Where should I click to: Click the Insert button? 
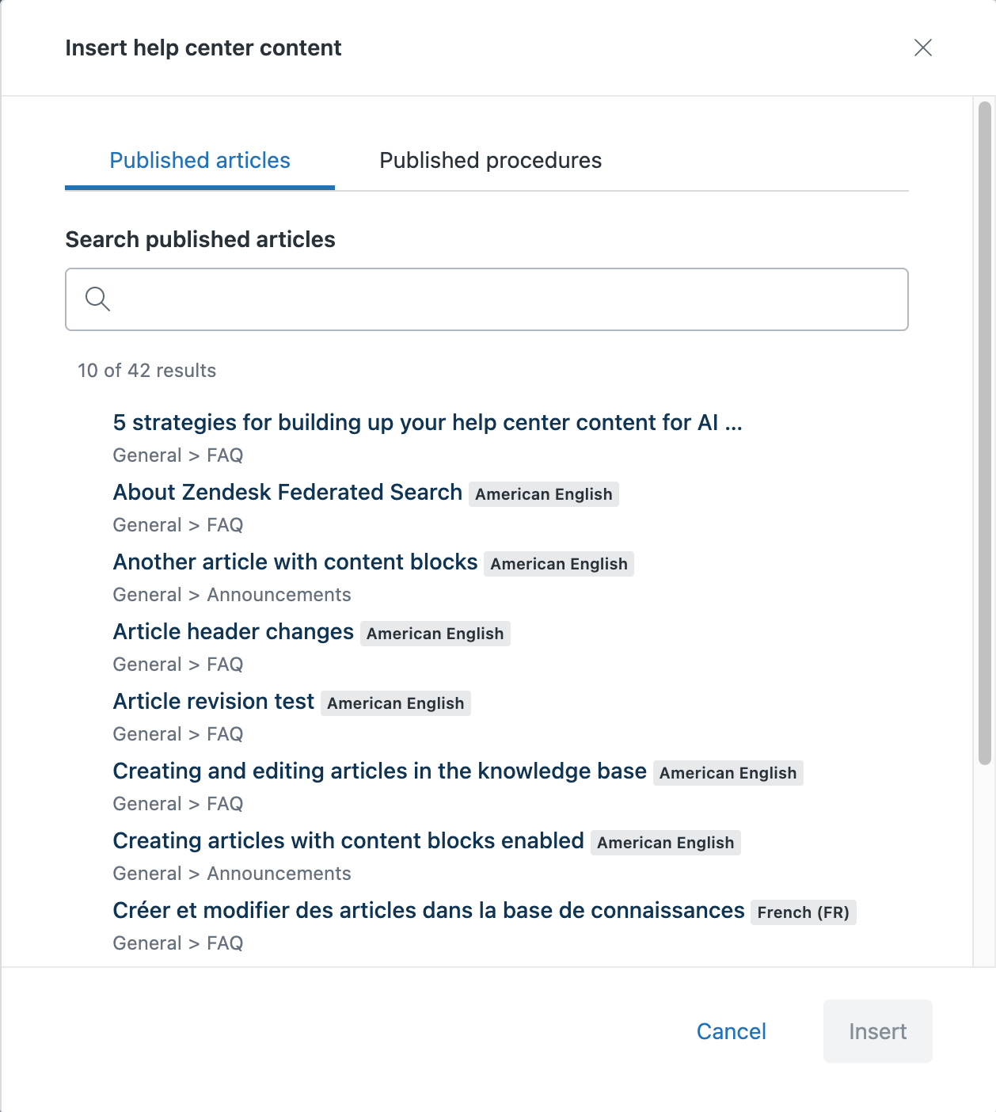tap(877, 1031)
